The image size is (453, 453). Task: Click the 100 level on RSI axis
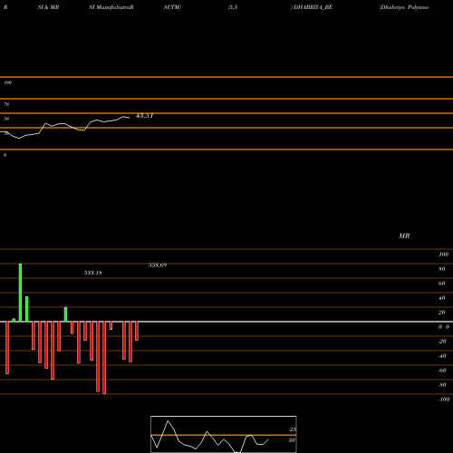click(8, 82)
